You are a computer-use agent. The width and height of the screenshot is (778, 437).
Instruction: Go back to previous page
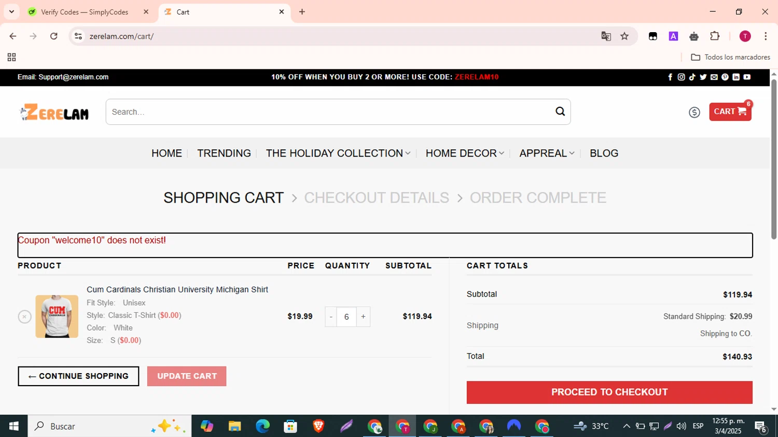(13, 36)
